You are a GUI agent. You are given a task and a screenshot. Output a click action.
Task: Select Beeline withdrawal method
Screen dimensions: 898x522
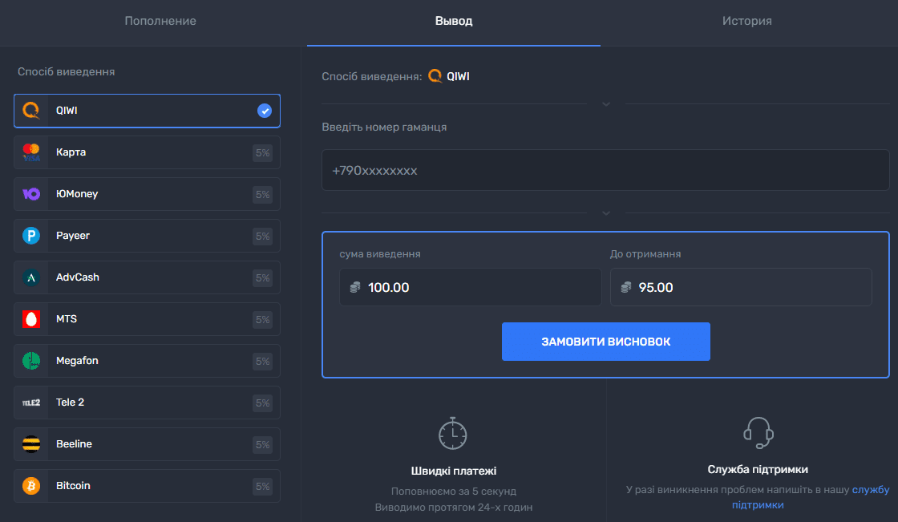(x=147, y=444)
